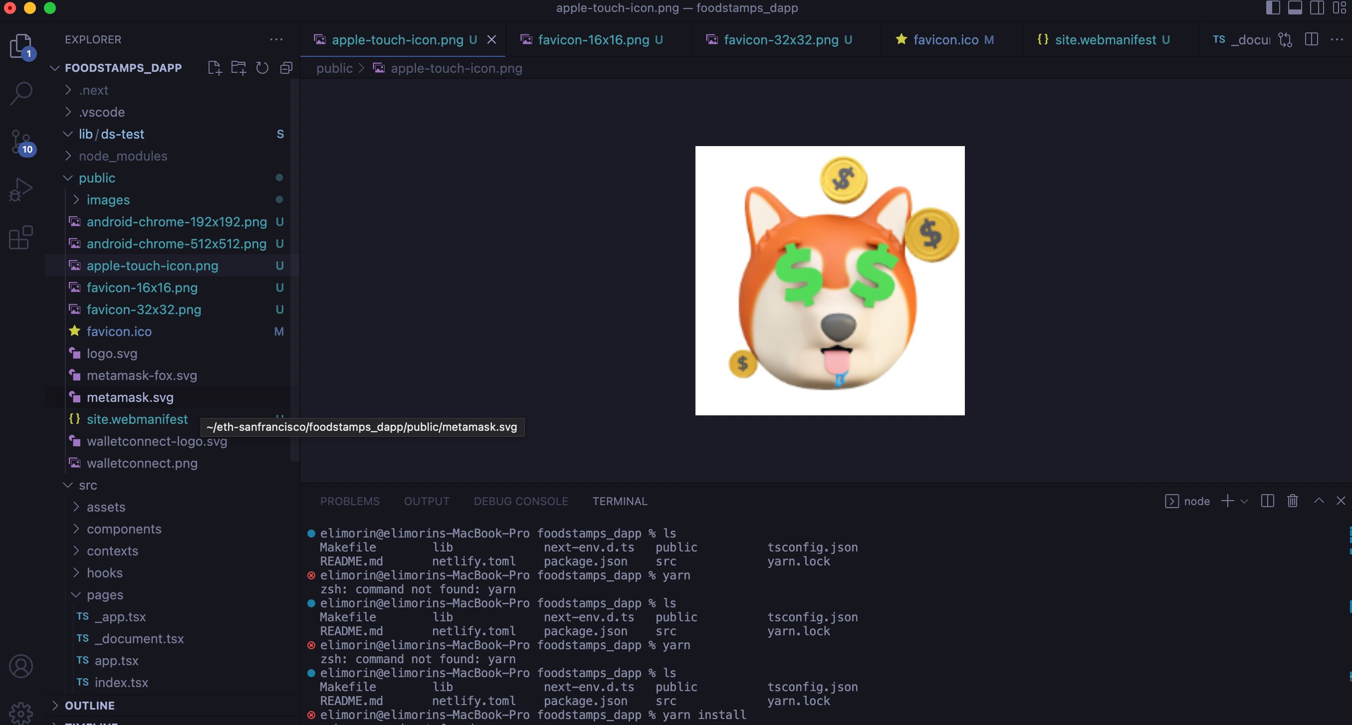Viewport: 1352px width, 725px height.
Task: Open editor More Actions ellipsis menu
Action: coord(1338,40)
